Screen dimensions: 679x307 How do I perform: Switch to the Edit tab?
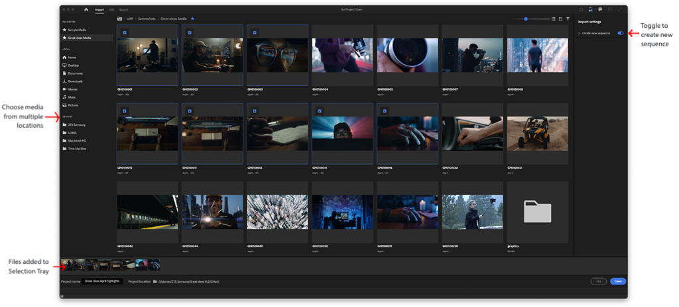coord(111,9)
